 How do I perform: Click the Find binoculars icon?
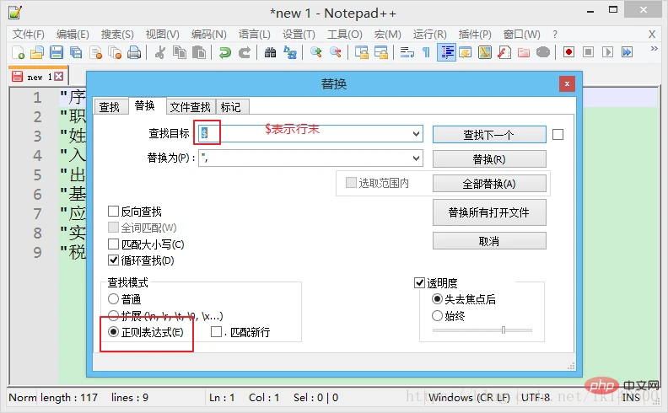click(270, 52)
